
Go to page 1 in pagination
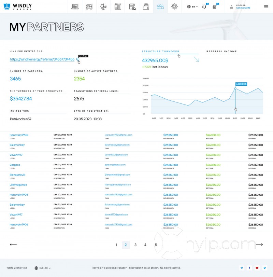tap(116, 245)
